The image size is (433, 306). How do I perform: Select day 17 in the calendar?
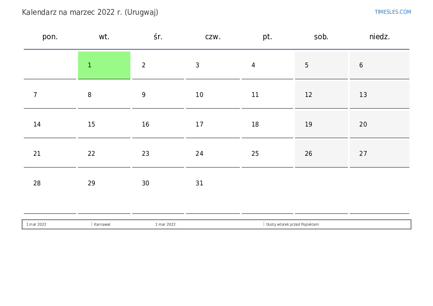pyautogui.click(x=213, y=124)
